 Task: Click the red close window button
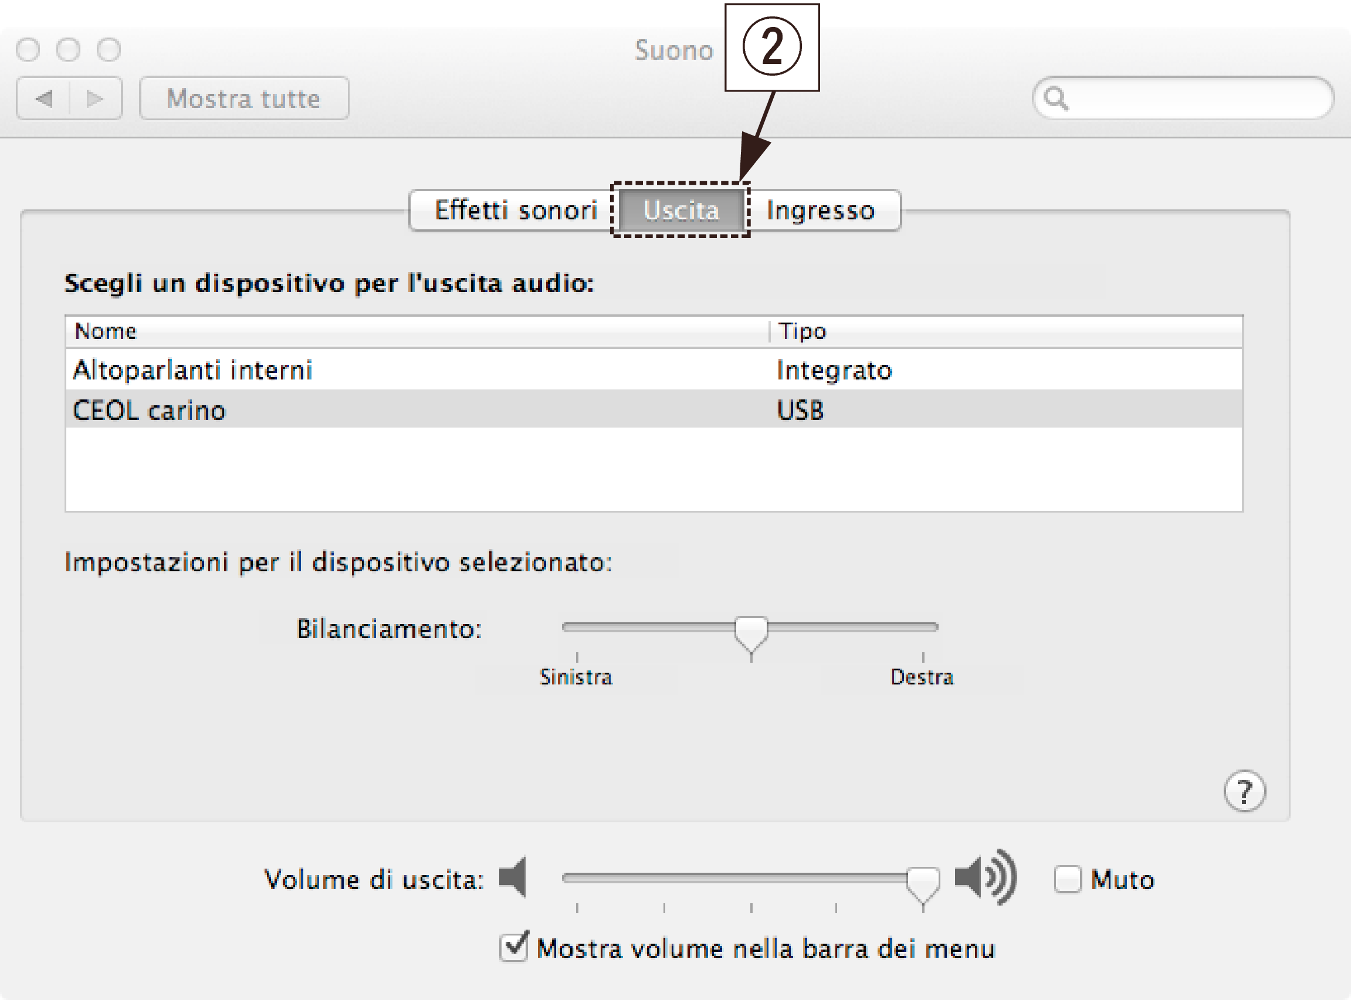point(28,50)
